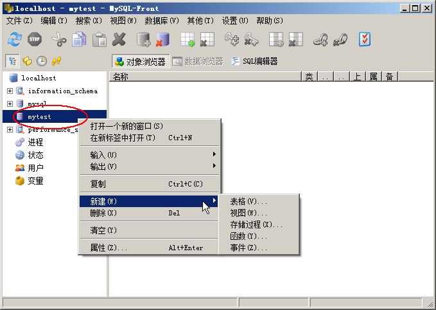Switch to SQL编辑器 tab
The image size is (436, 310).
point(255,61)
